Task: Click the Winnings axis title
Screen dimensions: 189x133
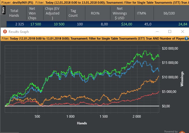Action: click(x=182, y=79)
